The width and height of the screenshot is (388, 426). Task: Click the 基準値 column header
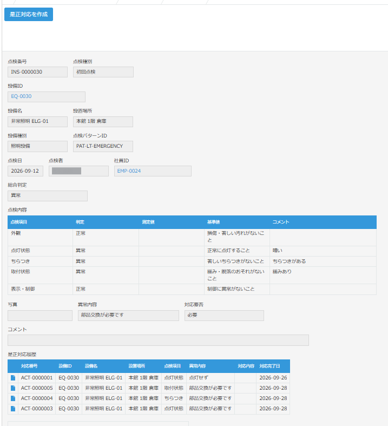point(237,222)
